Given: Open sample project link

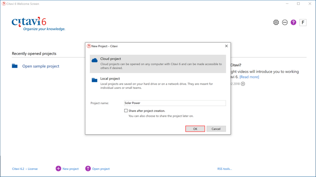Looking at the screenshot, I should (x=41, y=66).
